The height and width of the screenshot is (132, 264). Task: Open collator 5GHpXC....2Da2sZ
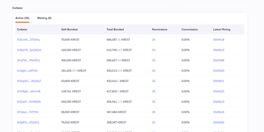pos(29,81)
